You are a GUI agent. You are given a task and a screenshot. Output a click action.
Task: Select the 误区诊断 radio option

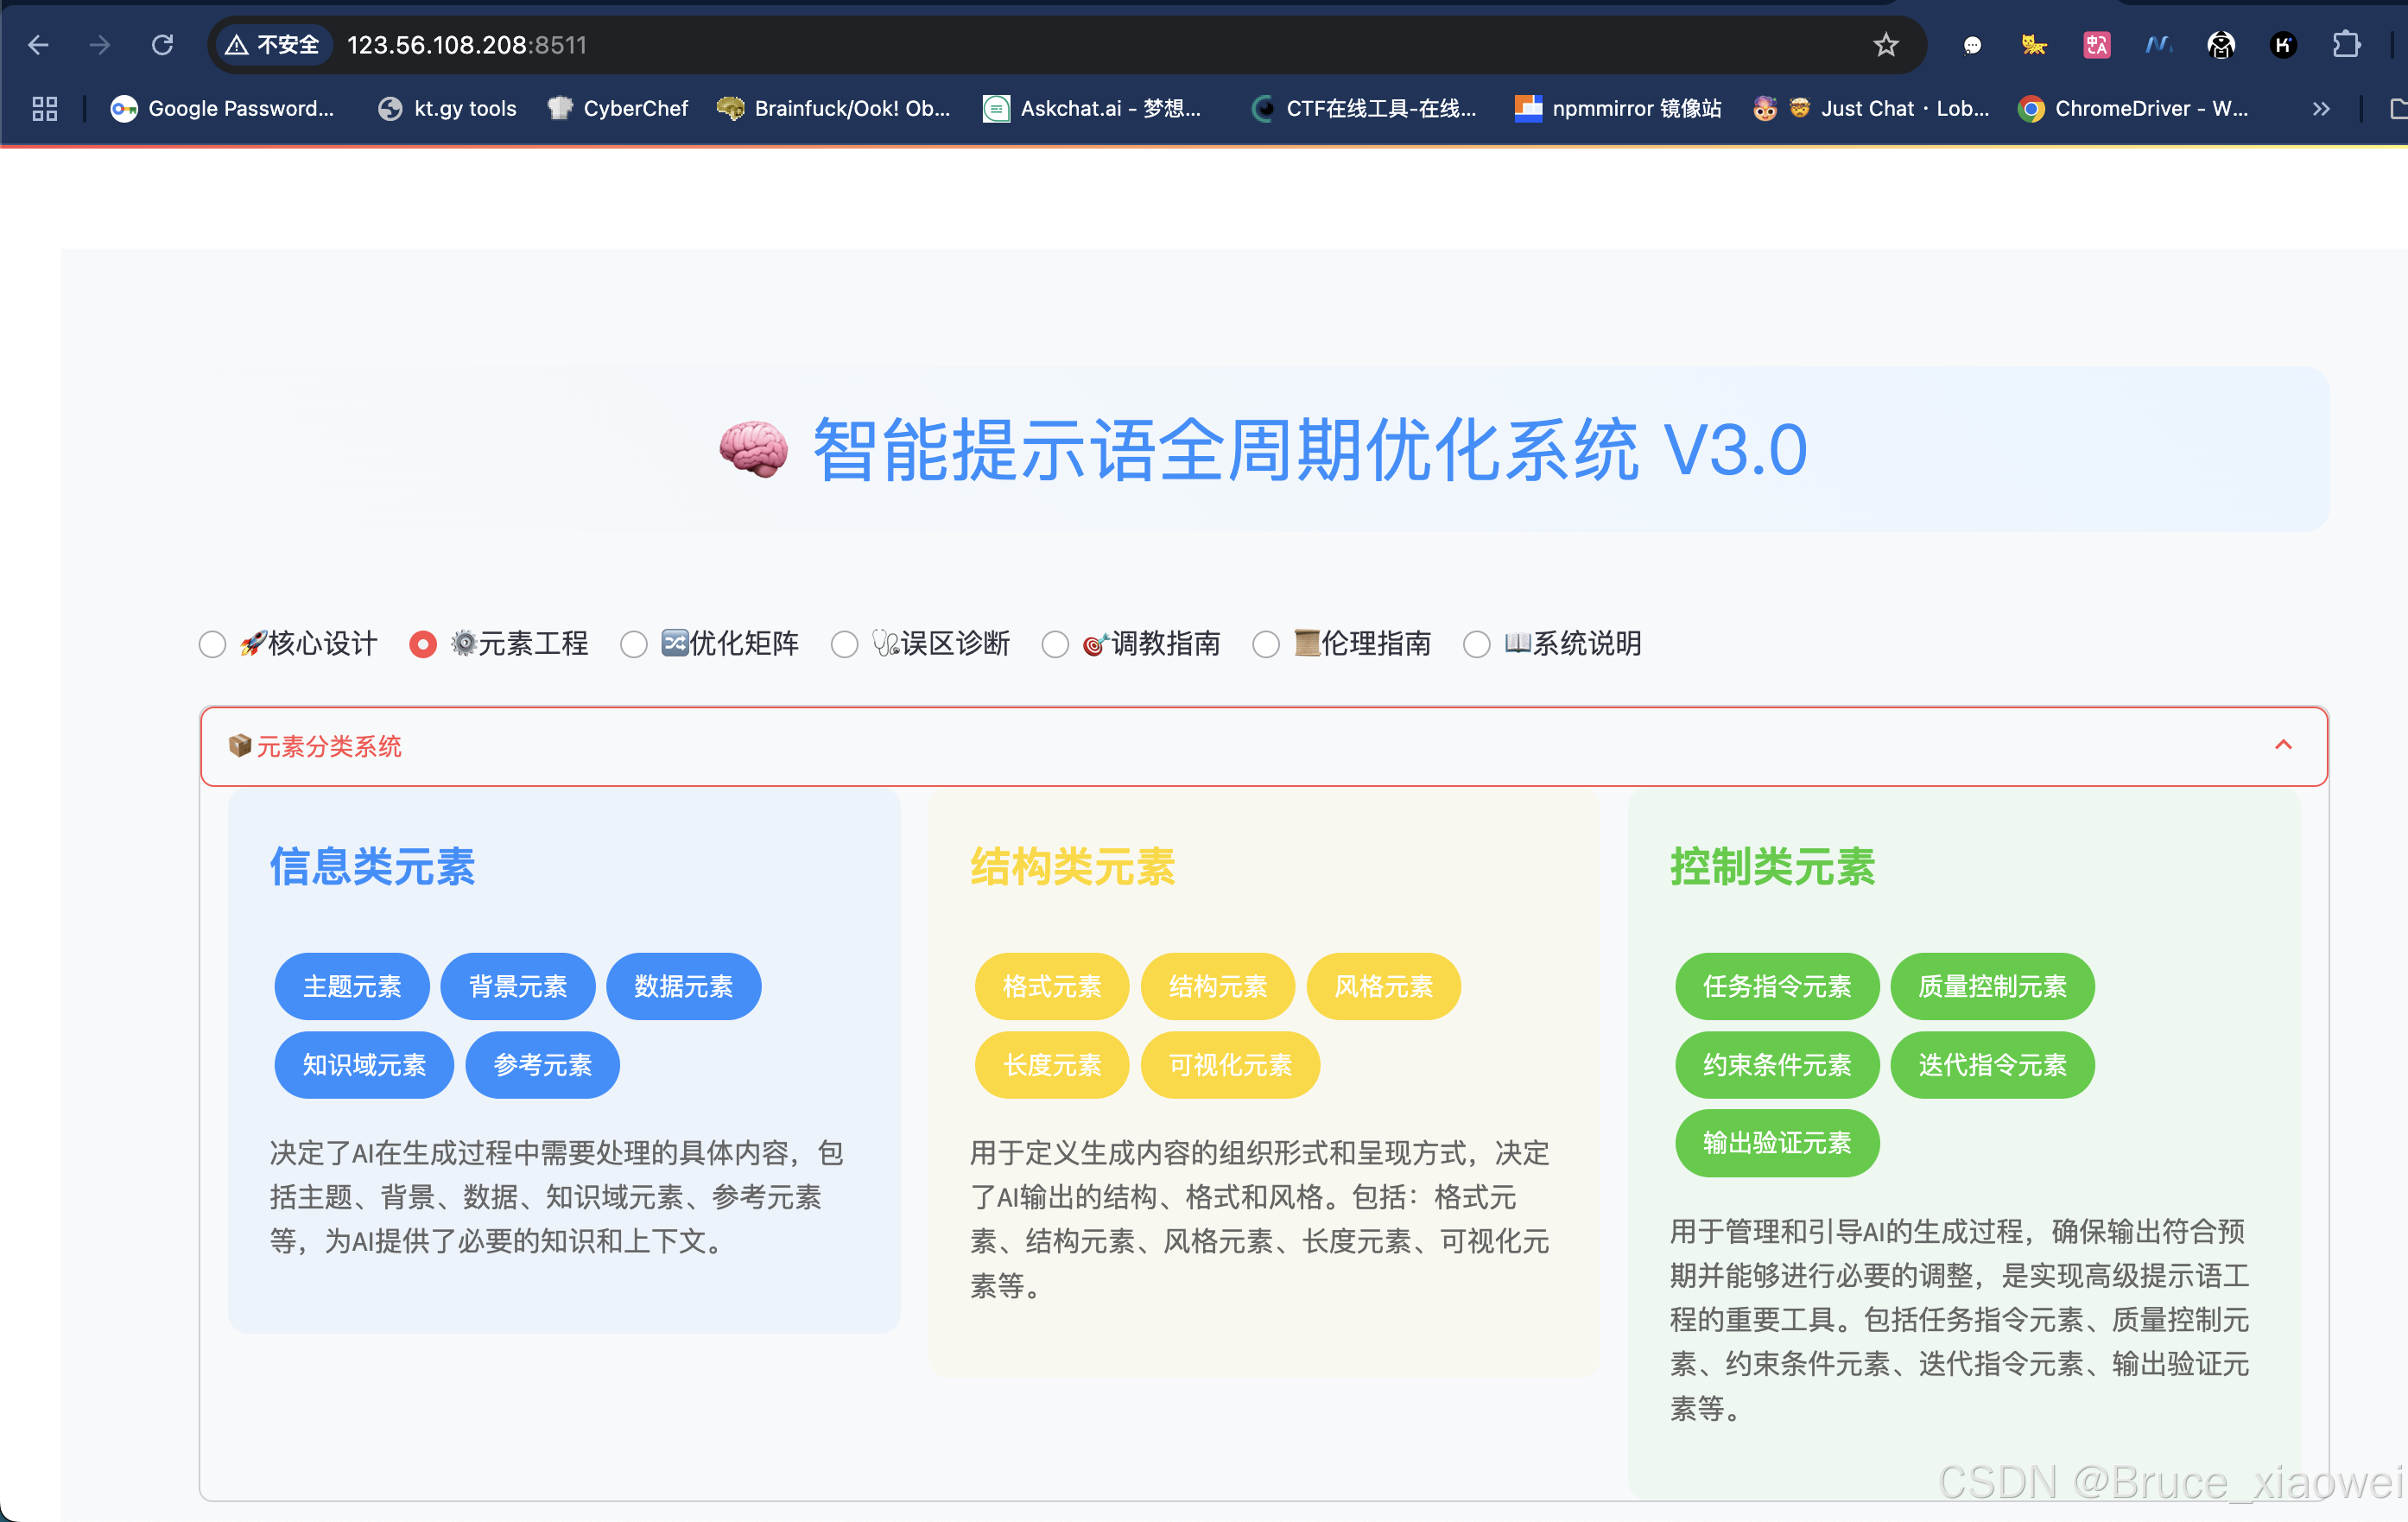(845, 644)
